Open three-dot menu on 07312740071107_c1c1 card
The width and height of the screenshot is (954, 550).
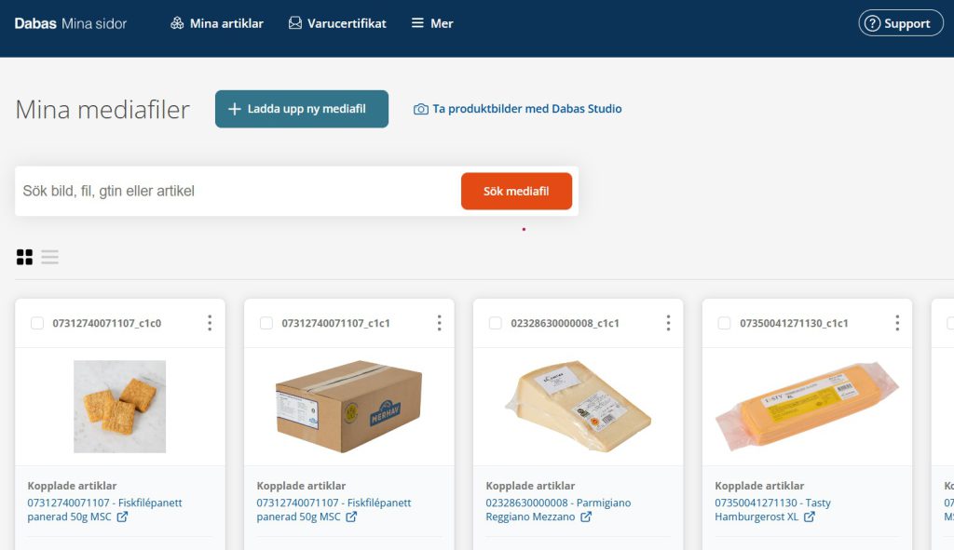[440, 323]
